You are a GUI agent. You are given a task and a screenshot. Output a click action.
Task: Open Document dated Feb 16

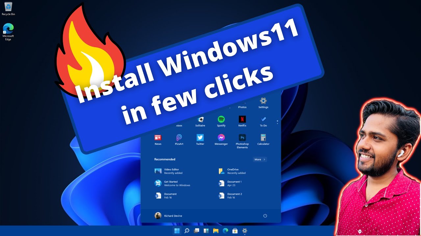coord(166,196)
